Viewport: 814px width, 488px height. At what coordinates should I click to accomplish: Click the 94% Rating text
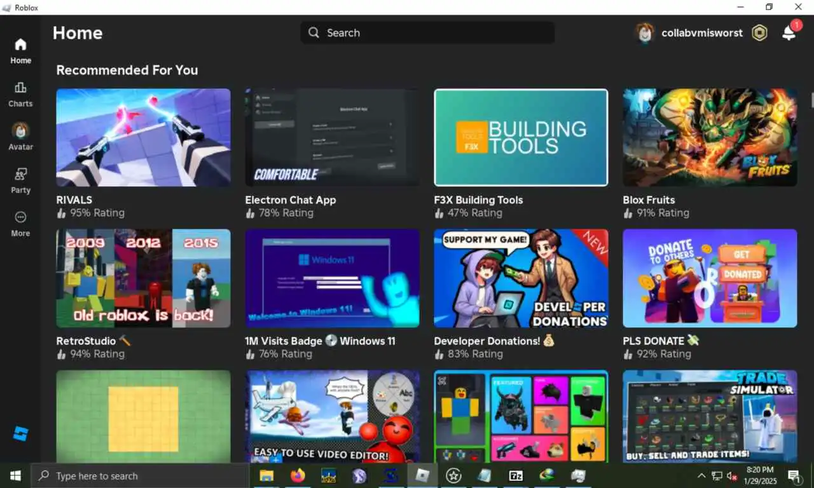(x=97, y=354)
